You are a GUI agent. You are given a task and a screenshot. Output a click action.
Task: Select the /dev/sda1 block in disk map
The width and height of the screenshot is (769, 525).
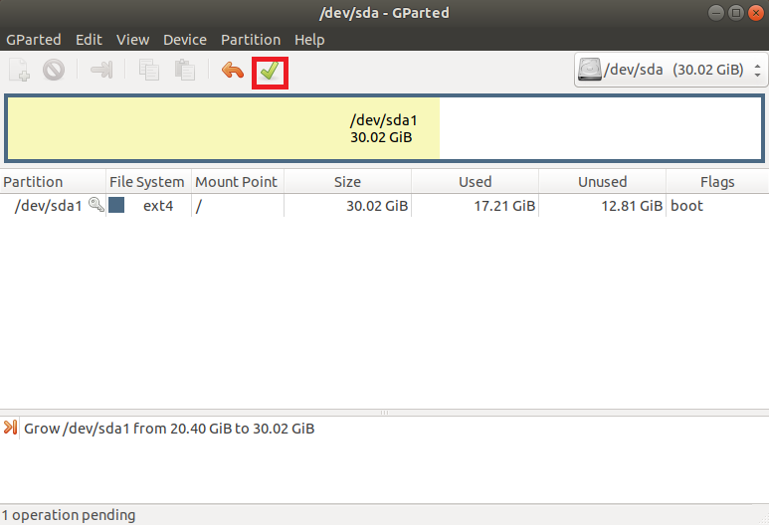pos(384,128)
